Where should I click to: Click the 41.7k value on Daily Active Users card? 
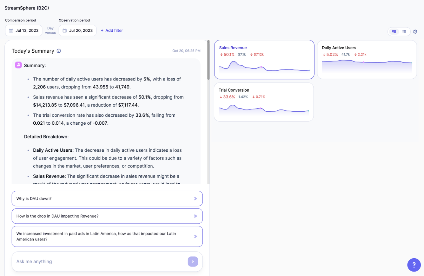tap(346, 55)
